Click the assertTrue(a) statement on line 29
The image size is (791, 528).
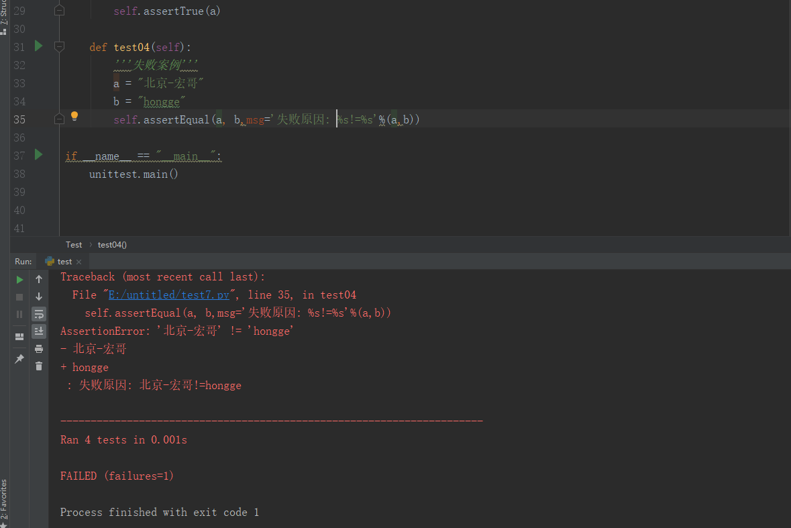pos(167,11)
